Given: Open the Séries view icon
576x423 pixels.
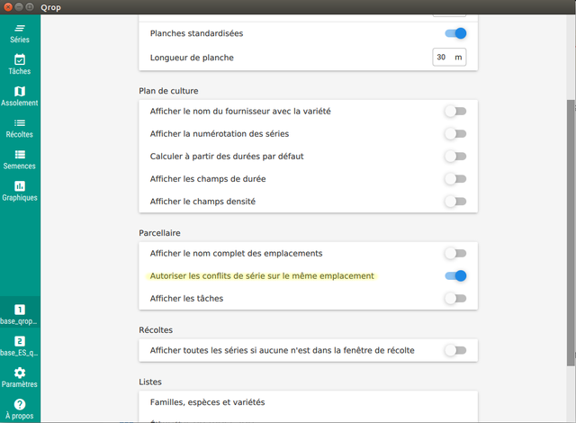Looking at the screenshot, I should click(20, 28).
